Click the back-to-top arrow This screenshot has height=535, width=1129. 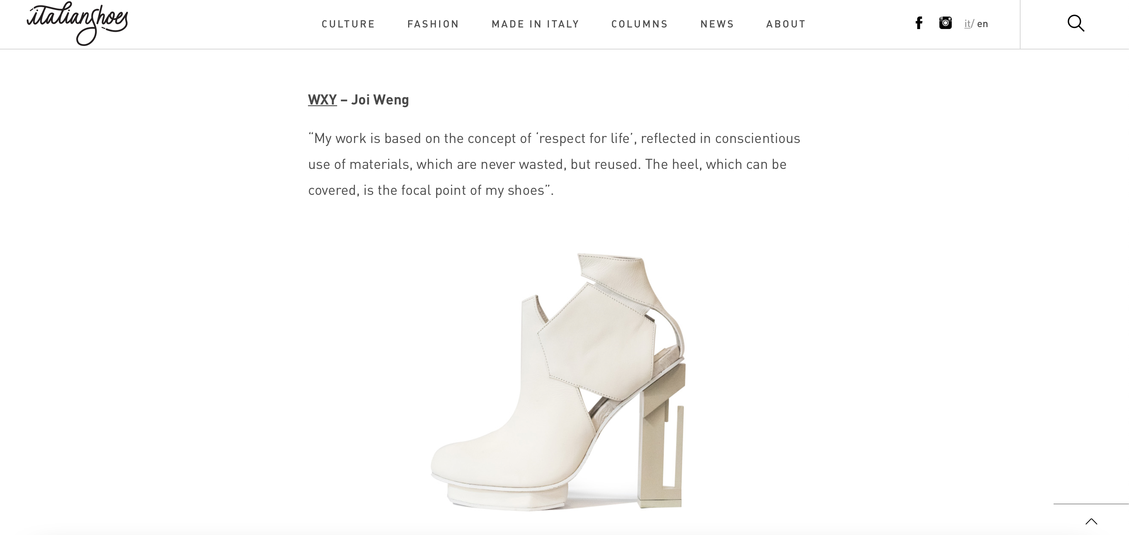(1091, 521)
